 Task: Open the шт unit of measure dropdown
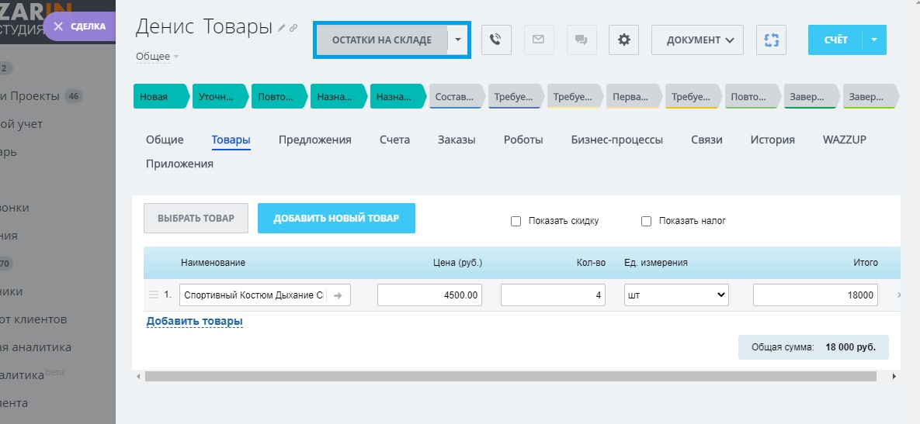[676, 295]
